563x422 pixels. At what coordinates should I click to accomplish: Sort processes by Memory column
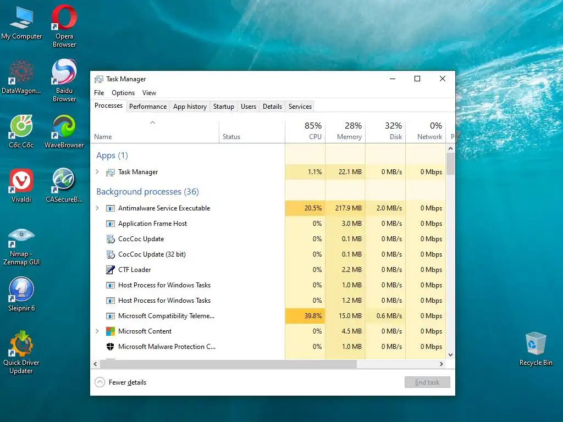click(345, 132)
